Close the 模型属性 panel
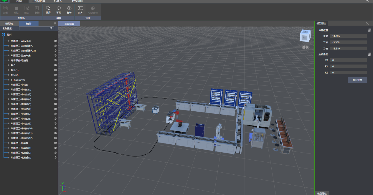This screenshot has width=373, height=195. click(367, 23)
